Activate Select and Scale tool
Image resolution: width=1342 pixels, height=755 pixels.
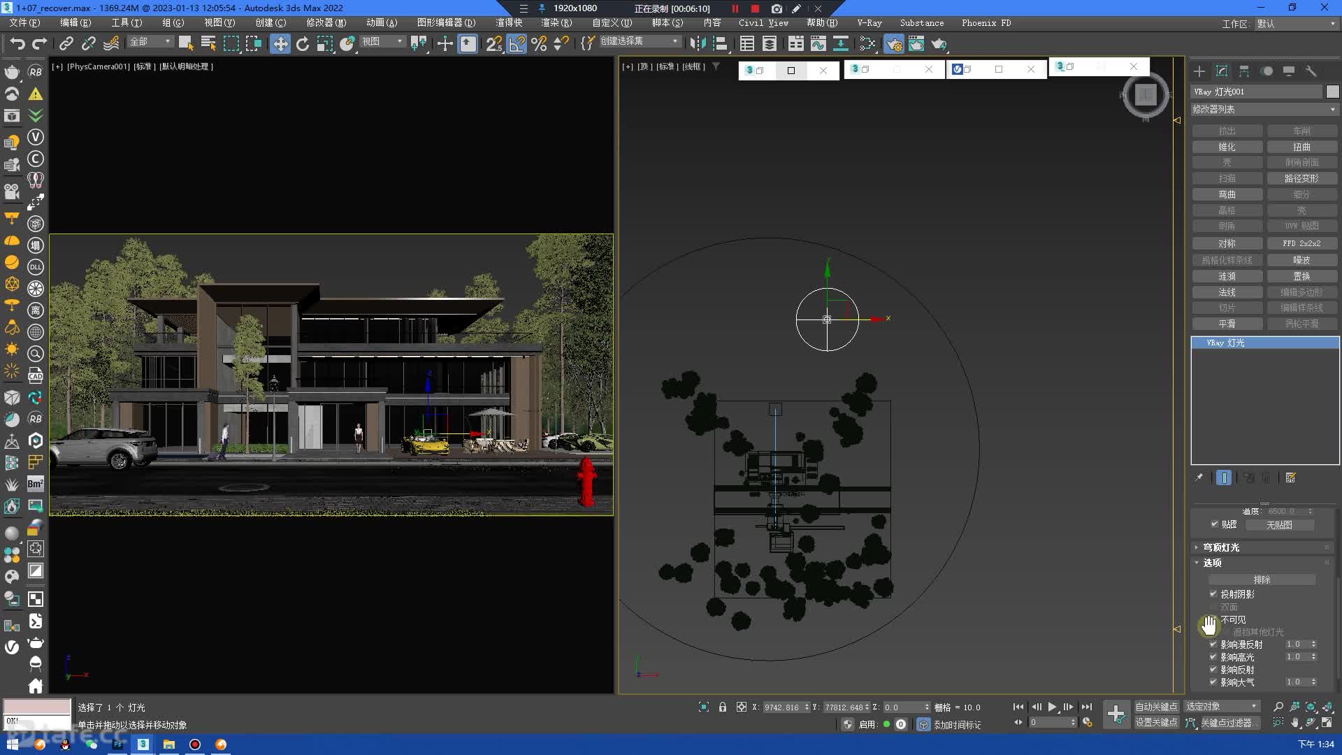point(325,43)
